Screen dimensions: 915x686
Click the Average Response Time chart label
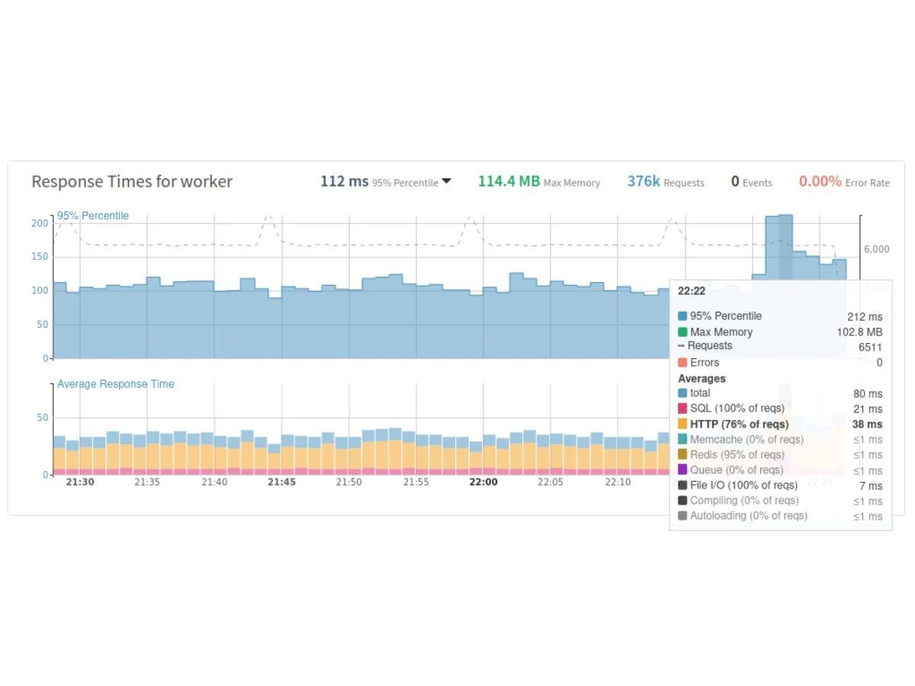(x=116, y=384)
